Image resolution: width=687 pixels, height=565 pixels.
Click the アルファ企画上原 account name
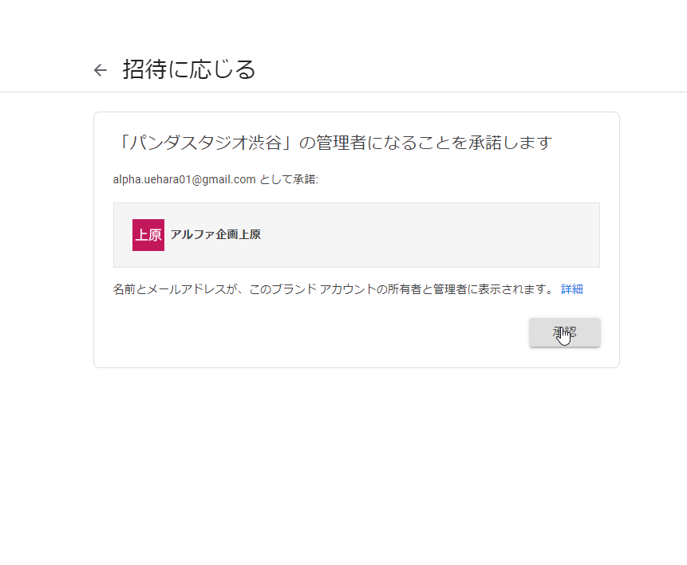[215, 234]
